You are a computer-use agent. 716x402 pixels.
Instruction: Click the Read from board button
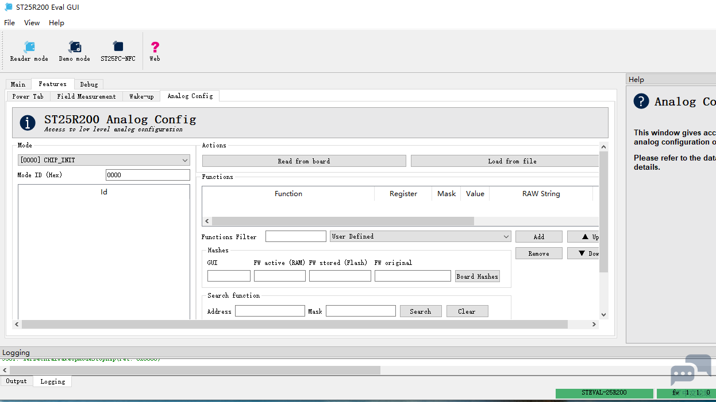[x=304, y=161]
